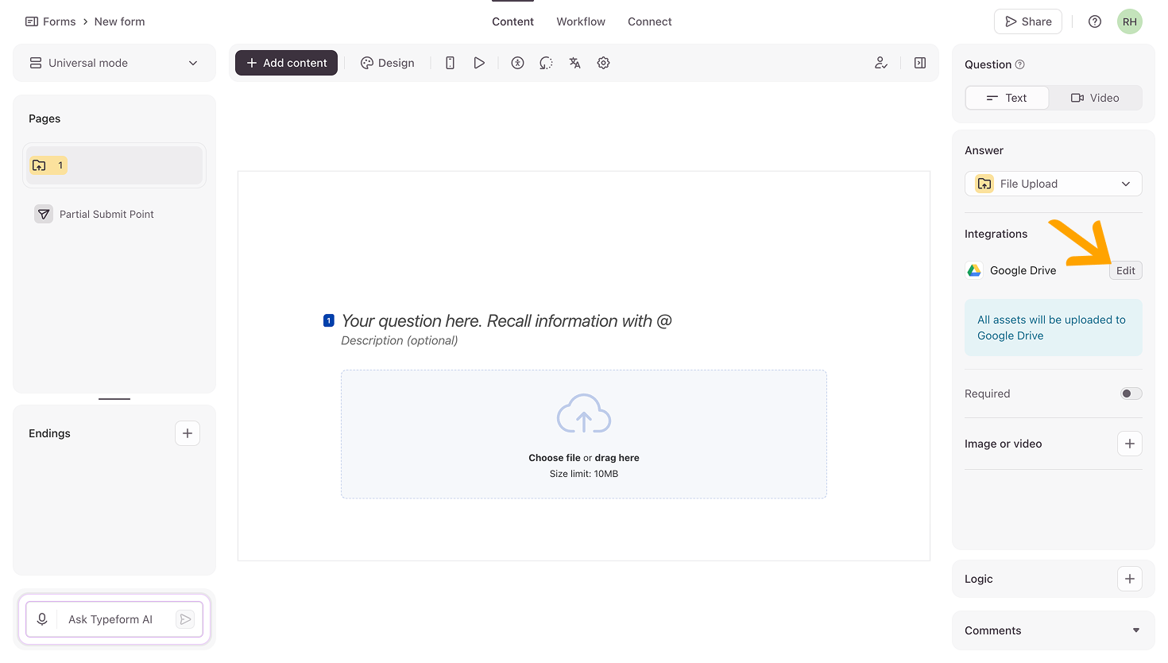Select the Content tab

pyautogui.click(x=512, y=21)
